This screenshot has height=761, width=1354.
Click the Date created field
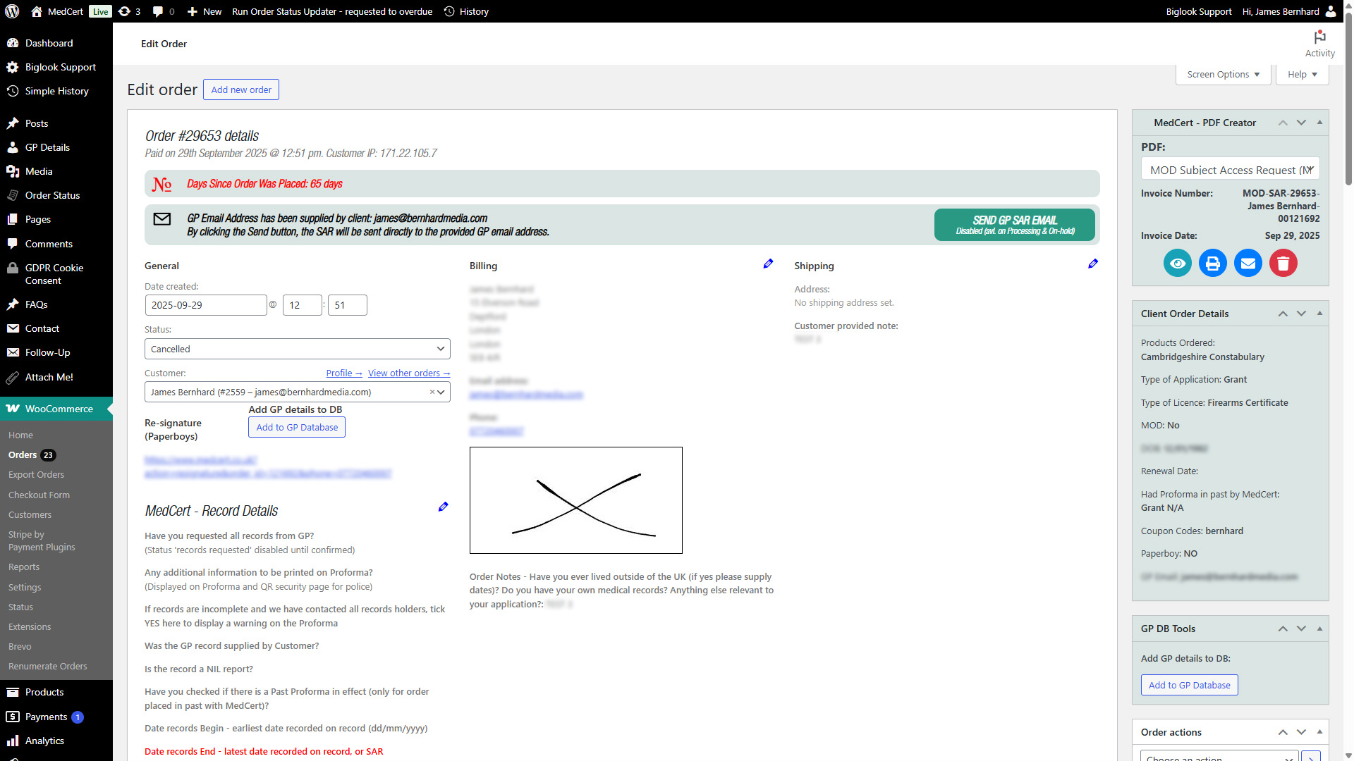[x=206, y=305]
